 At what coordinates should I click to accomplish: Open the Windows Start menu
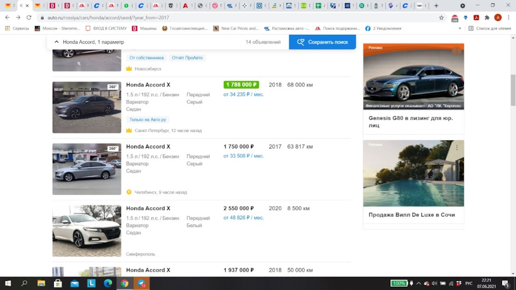pyautogui.click(x=8, y=284)
